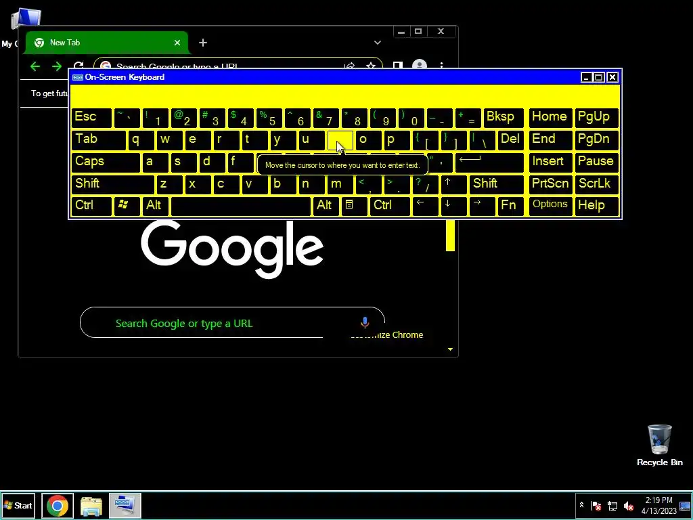Click the tilde backtick key
Image resolution: width=693 pixels, height=520 pixels.
tap(127, 117)
